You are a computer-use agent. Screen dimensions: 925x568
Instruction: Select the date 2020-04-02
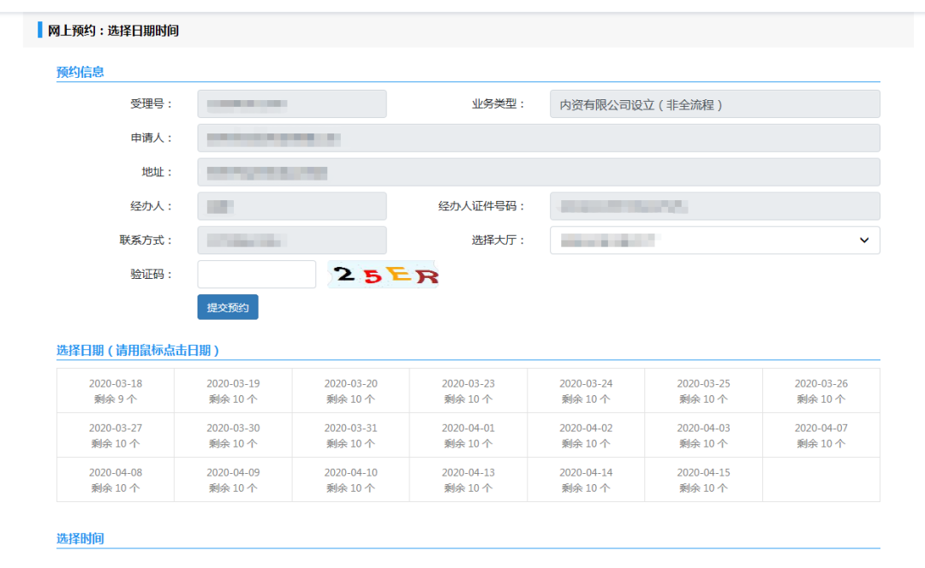pyautogui.click(x=586, y=435)
